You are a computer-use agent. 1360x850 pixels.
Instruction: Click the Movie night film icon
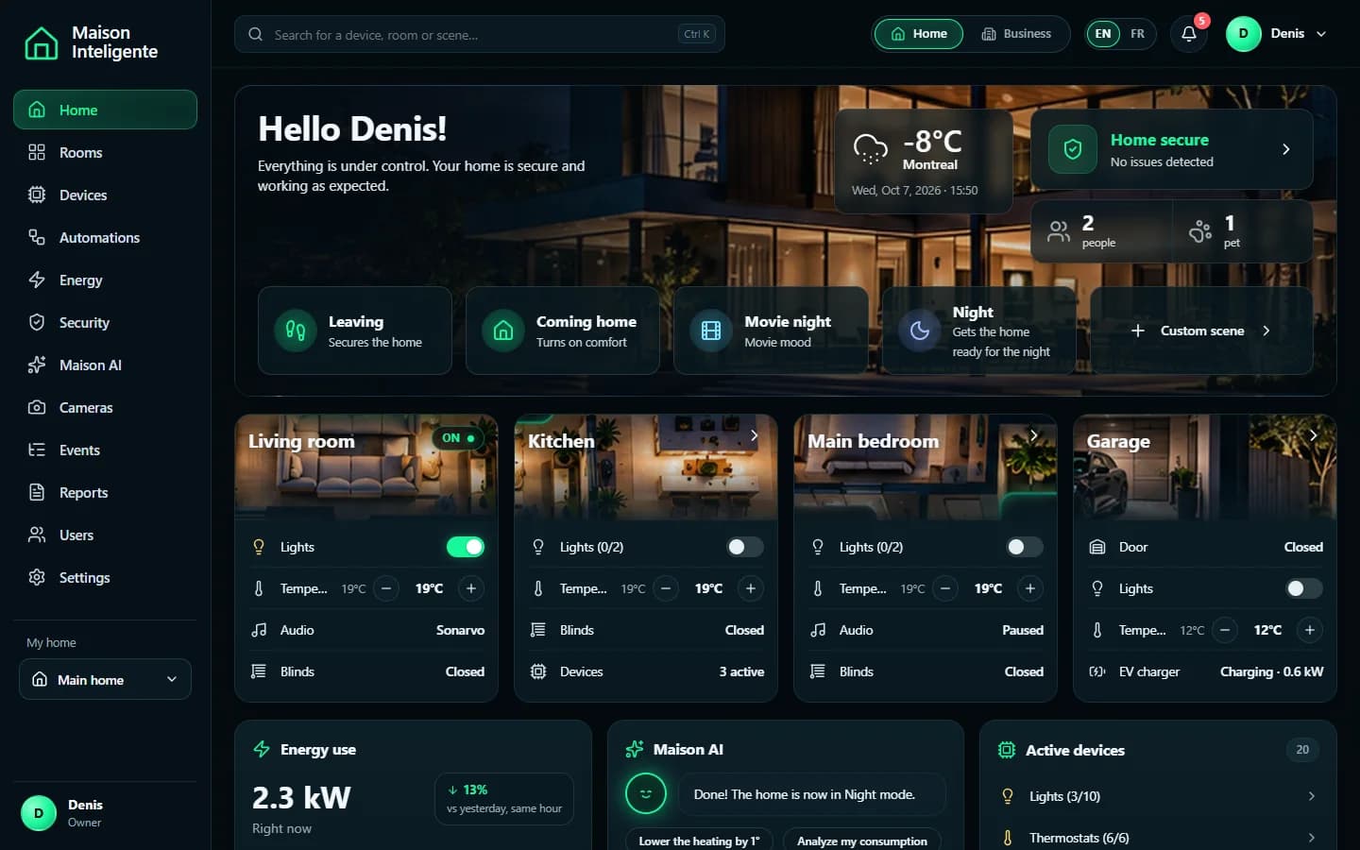[x=711, y=331]
